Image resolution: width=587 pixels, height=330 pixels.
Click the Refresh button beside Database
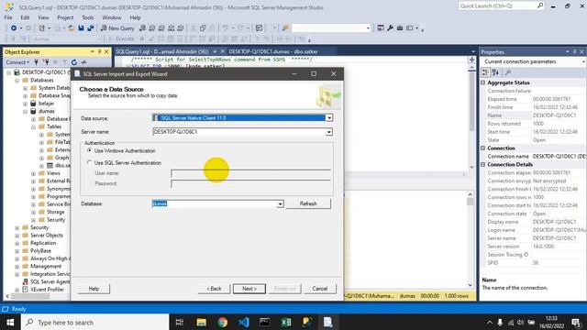click(308, 203)
